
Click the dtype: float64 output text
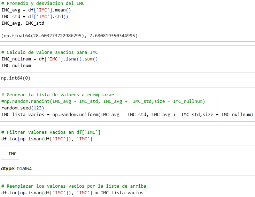point(16,169)
